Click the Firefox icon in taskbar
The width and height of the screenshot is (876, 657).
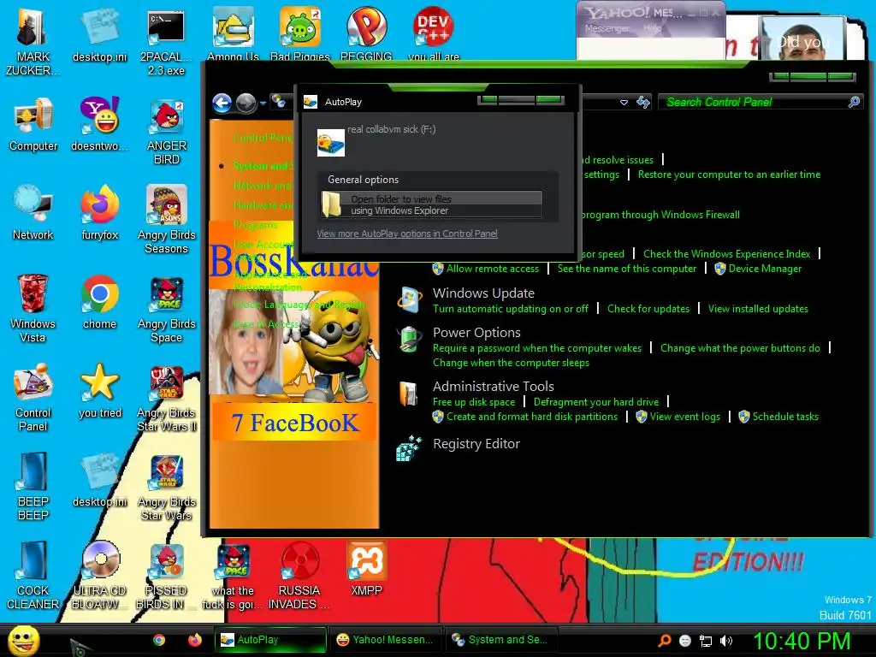(x=194, y=640)
